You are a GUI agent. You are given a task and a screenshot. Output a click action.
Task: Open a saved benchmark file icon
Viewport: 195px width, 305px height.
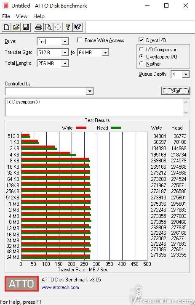16,27
